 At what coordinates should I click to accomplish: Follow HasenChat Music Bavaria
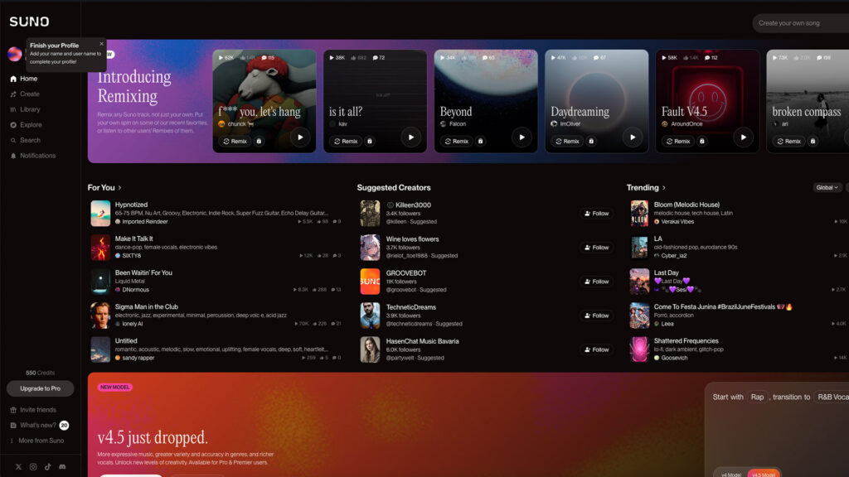click(597, 350)
